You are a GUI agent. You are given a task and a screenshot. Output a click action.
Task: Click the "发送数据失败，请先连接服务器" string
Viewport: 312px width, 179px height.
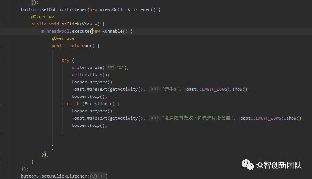tap(197, 118)
